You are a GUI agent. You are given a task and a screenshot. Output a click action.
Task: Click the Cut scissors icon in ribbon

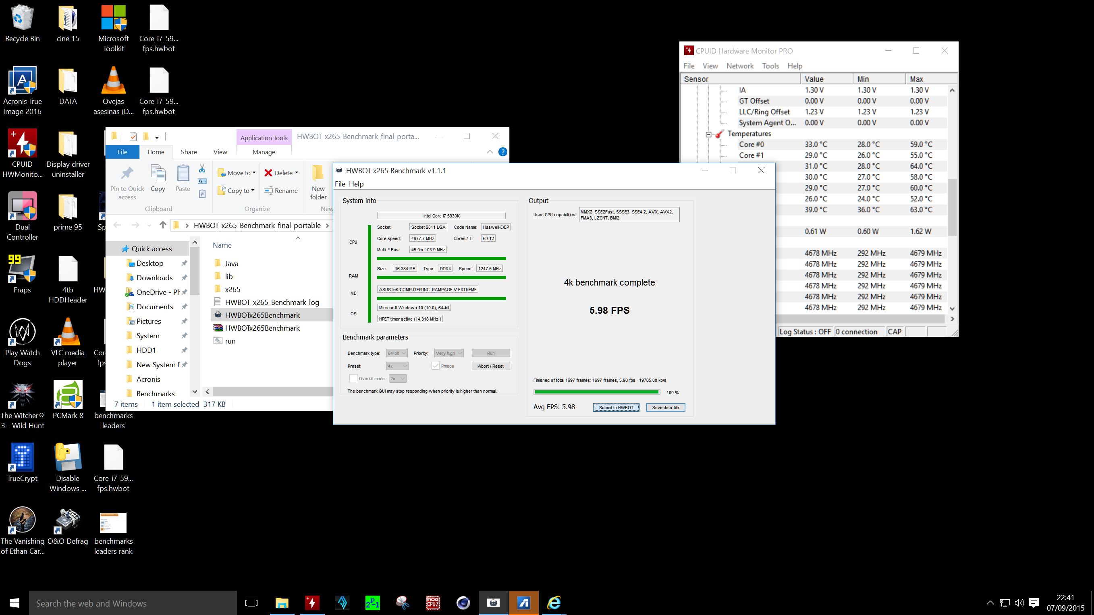pos(202,168)
